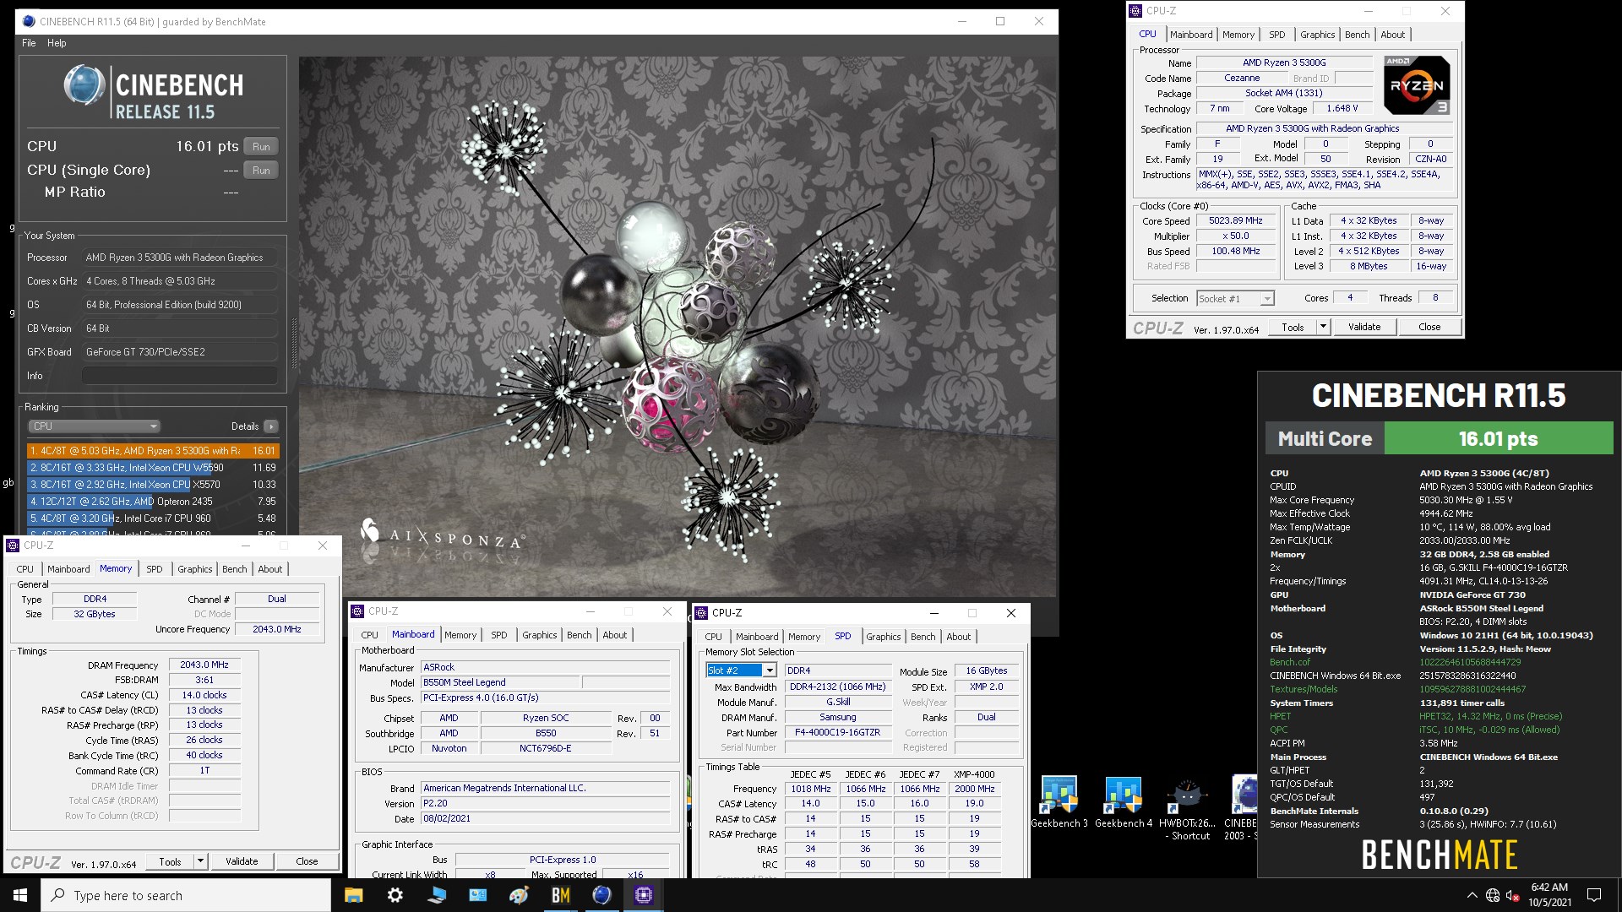Open SPD tab in CPU-Z Memory window
The width and height of the screenshot is (1622, 912).
click(x=155, y=569)
